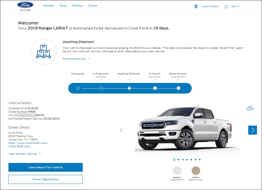Click the Dealer Details heading

point(19,127)
